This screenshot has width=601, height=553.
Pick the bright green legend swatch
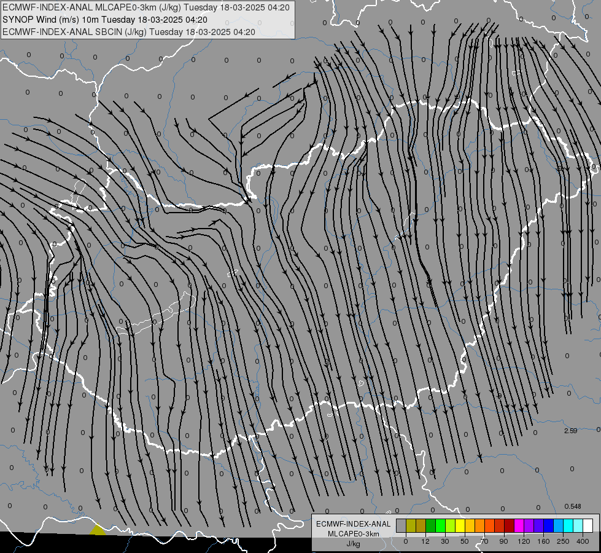tap(441, 525)
